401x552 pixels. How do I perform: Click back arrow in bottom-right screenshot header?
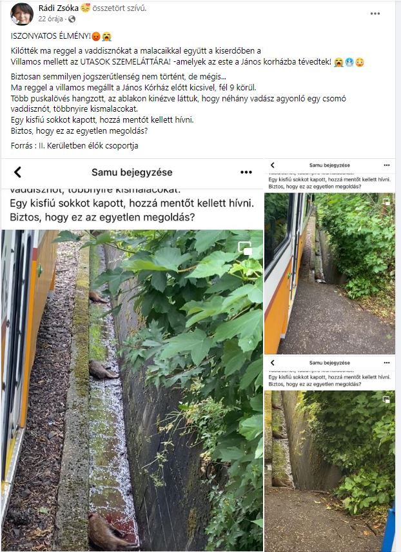point(272,362)
